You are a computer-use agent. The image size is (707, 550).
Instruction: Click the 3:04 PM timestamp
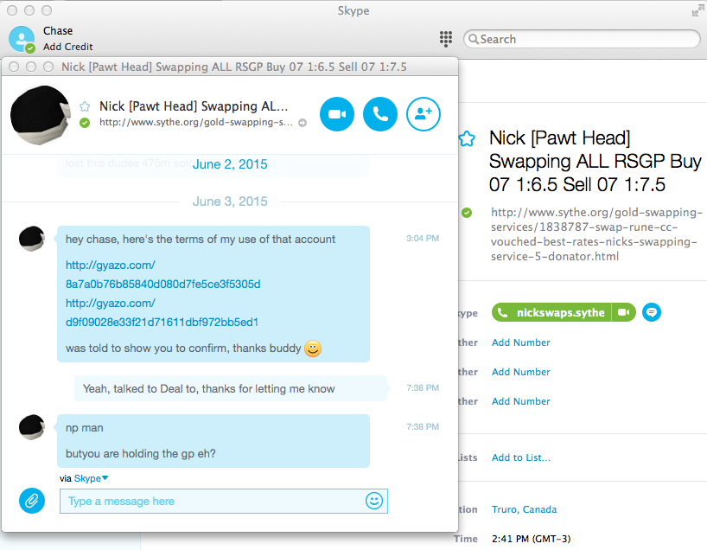423,238
